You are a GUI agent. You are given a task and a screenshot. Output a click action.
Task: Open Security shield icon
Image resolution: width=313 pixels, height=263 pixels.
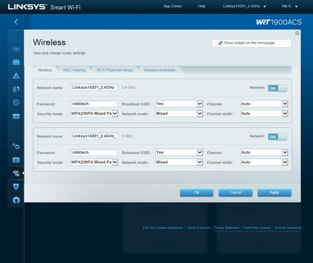tap(16, 187)
